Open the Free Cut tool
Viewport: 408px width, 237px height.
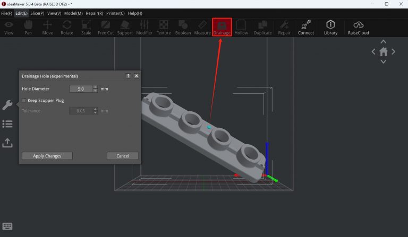(106, 28)
